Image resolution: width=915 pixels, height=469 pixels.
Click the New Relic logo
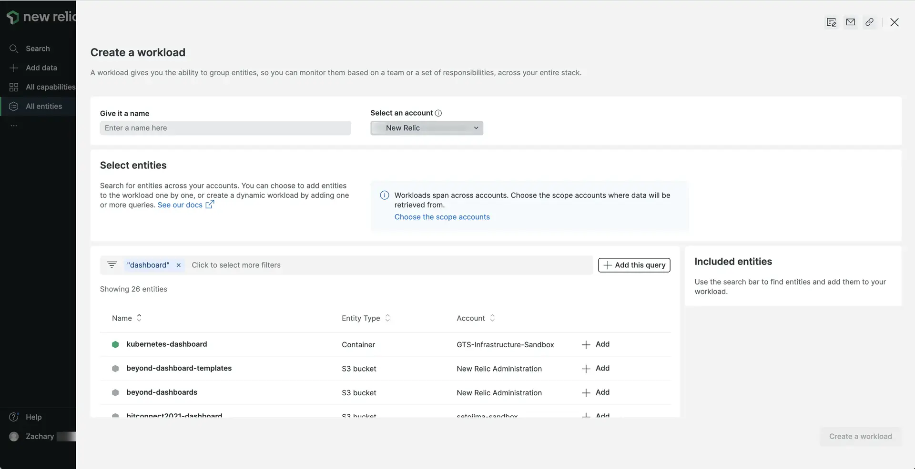pos(41,17)
